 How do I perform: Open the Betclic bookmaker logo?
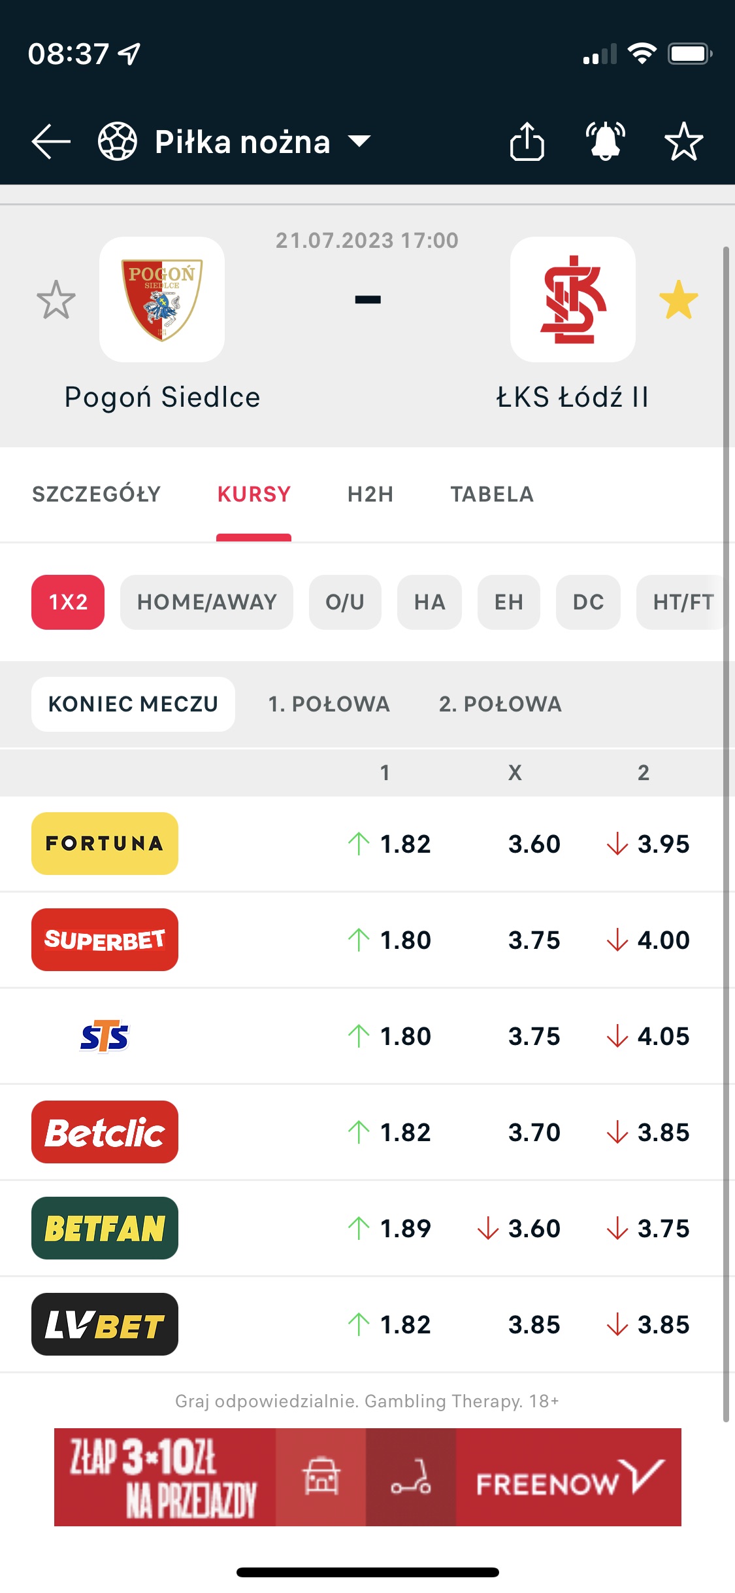tap(105, 1132)
